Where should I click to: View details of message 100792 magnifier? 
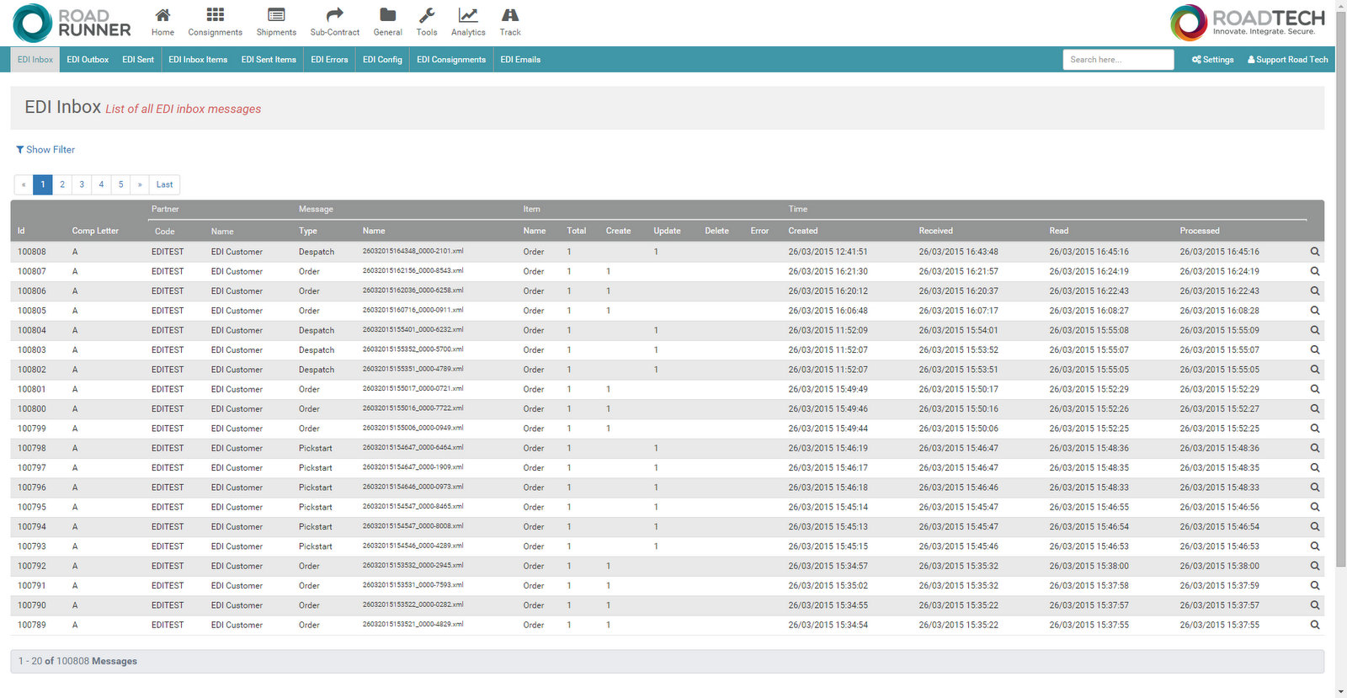(1314, 566)
